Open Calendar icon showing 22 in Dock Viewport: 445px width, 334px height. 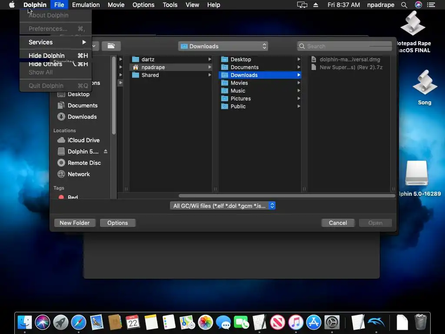133,322
